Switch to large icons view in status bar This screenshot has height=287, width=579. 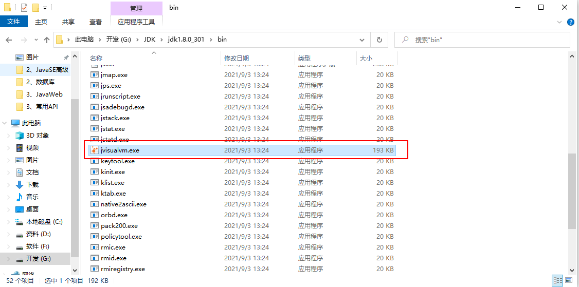(x=569, y=280)
